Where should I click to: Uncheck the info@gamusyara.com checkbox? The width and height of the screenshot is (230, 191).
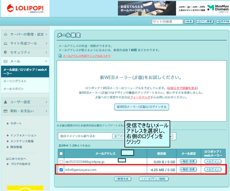click(x=61, y=170)
